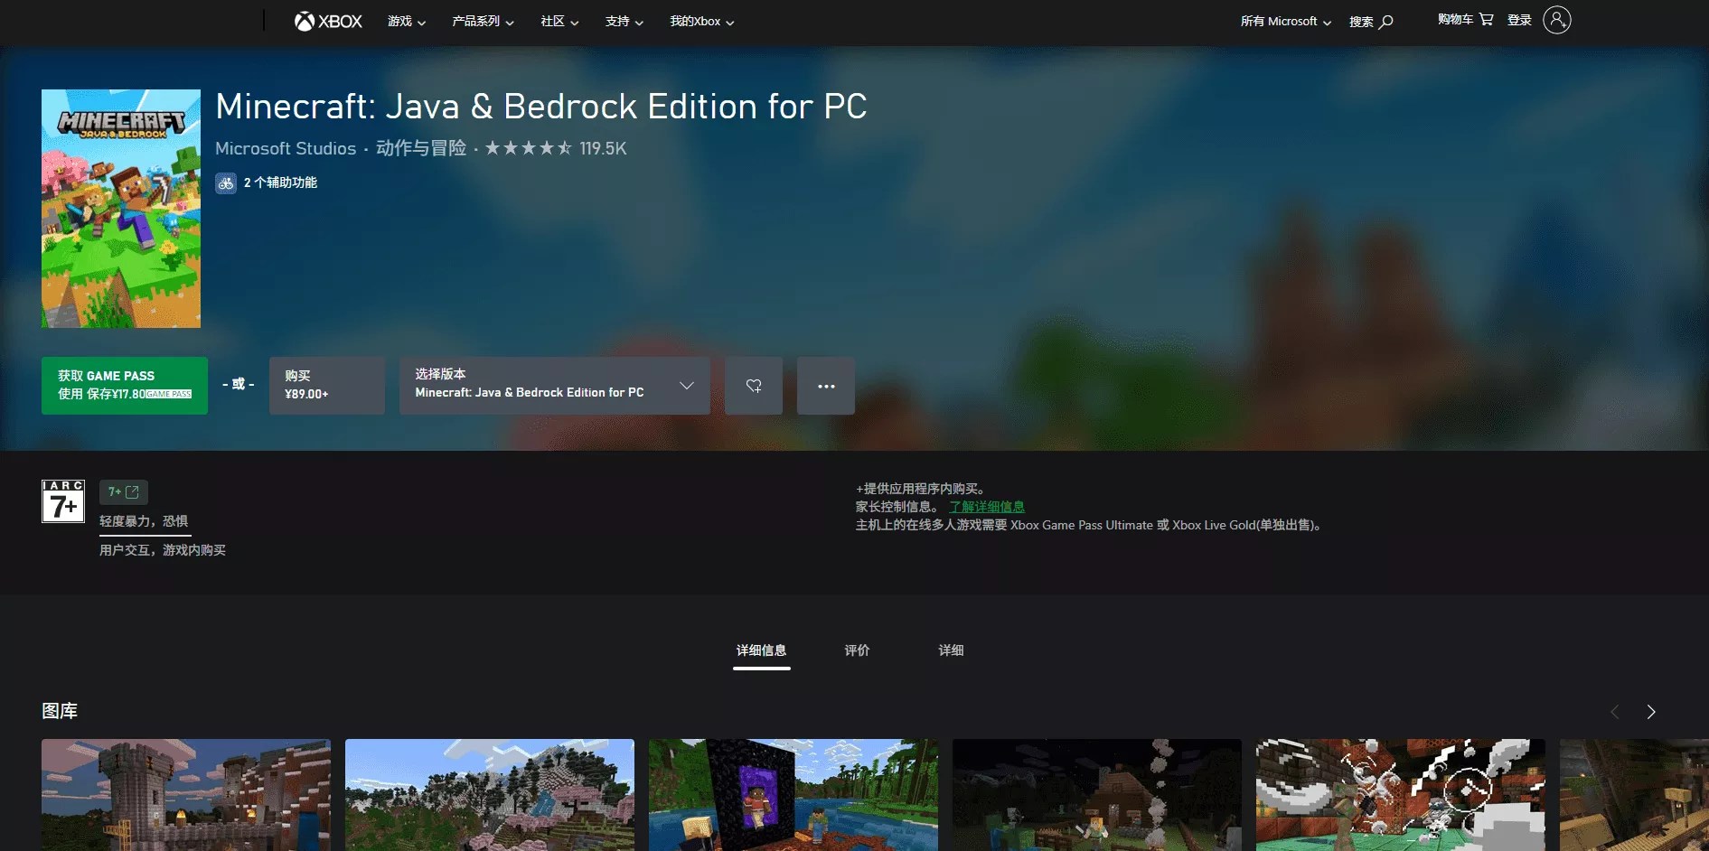1709x851 pixels.
Task: Open search with the magnifier icon
Action: (x=1385, y=21)
